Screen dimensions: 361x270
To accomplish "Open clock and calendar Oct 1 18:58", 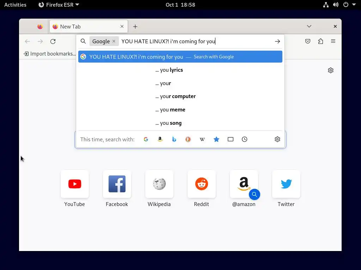I will (180, 5).
